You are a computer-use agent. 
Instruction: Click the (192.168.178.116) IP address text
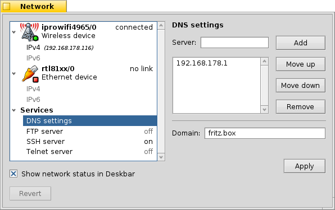point(69,48)
